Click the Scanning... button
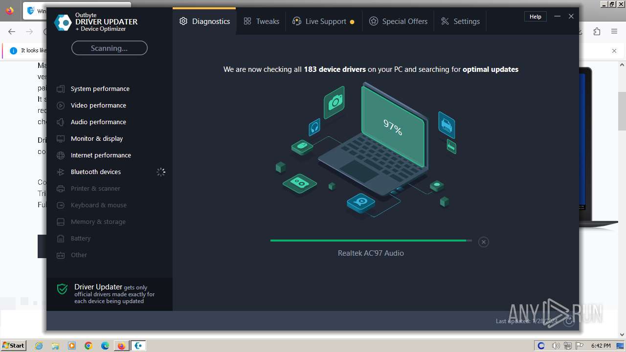 [110, 48]
